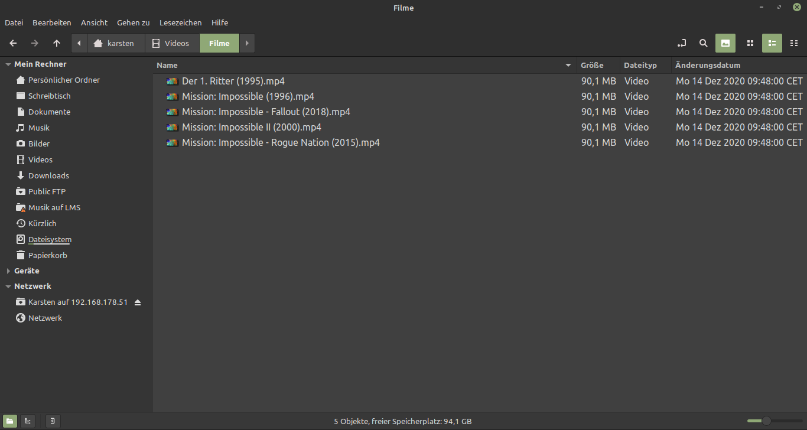Click the path bar's left scroll arrow

click(79, 43)
